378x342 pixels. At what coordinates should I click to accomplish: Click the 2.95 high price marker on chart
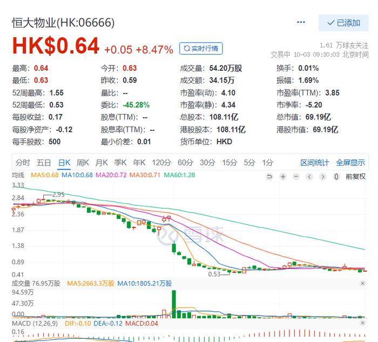[58, 195]
